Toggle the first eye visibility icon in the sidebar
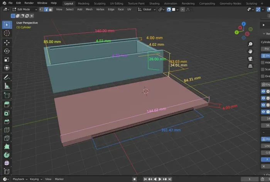 click(263, 92)
